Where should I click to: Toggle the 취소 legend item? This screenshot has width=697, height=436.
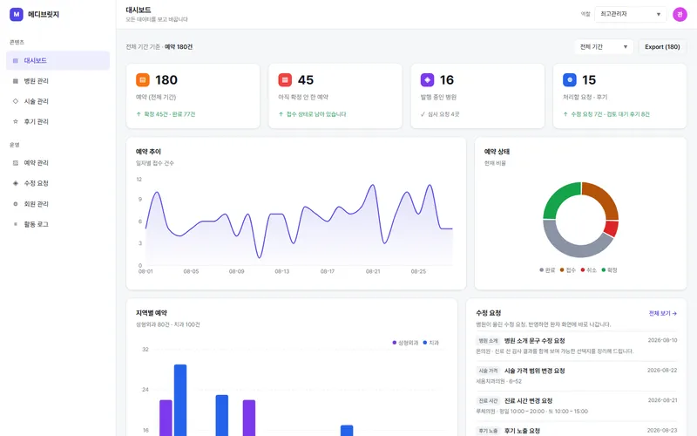tap(589, 270)
